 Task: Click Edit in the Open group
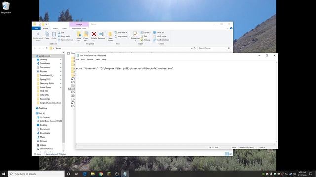pos(144,36)
